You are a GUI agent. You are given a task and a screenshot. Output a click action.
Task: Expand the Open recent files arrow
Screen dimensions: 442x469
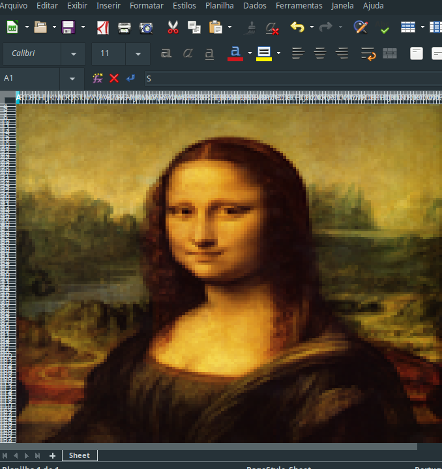click(54, 27)
